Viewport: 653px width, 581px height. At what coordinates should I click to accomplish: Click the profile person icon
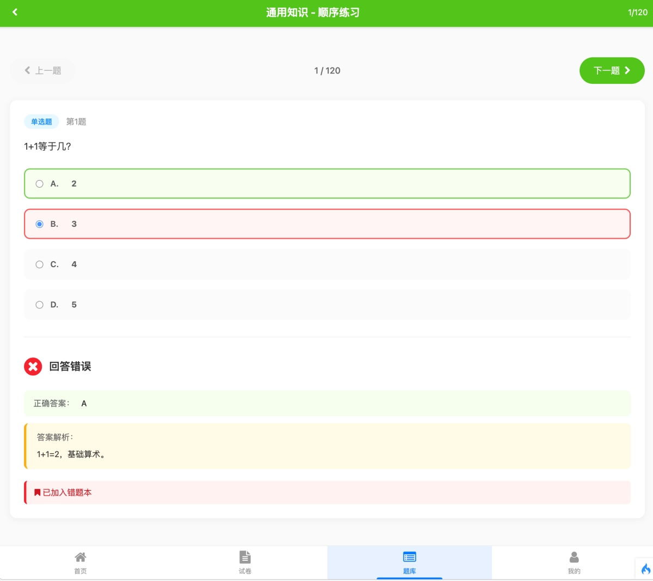(574, 557)
